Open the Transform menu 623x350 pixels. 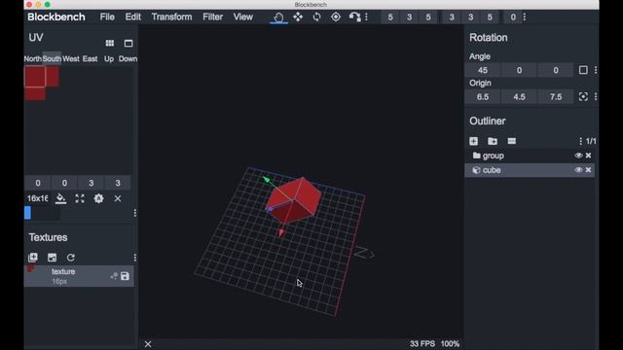click(x=171, y=17)
